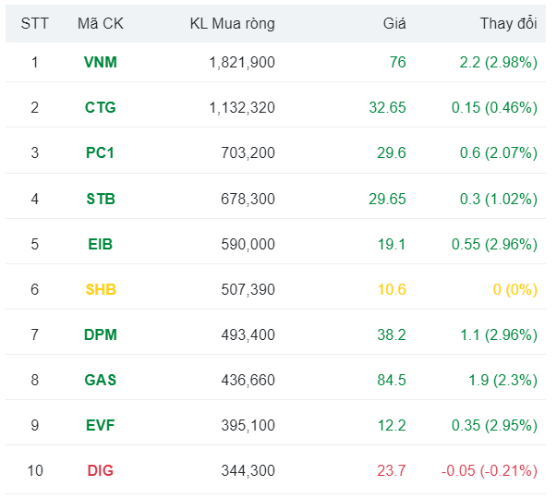Click the Thay đổi column header
This screenshot has height=498, width=557.
[508, 23]
